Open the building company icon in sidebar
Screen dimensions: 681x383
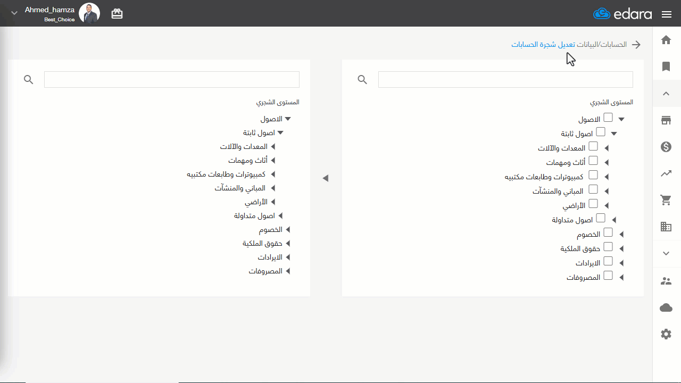pos(666,227)
